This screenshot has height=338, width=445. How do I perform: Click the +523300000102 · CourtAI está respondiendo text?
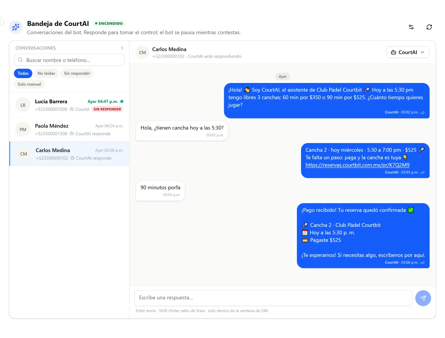(x=197, y=57)
